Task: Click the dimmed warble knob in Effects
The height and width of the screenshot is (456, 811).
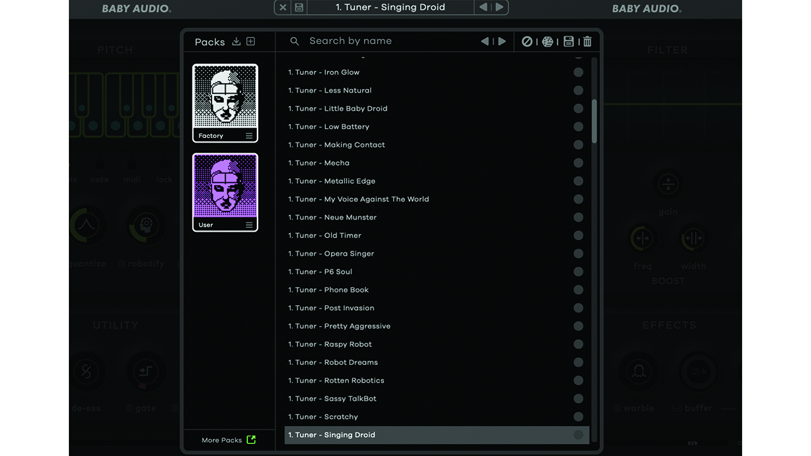Action: point(639,372)
